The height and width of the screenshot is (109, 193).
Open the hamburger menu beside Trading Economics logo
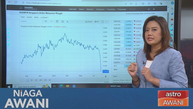coord(21,8)
